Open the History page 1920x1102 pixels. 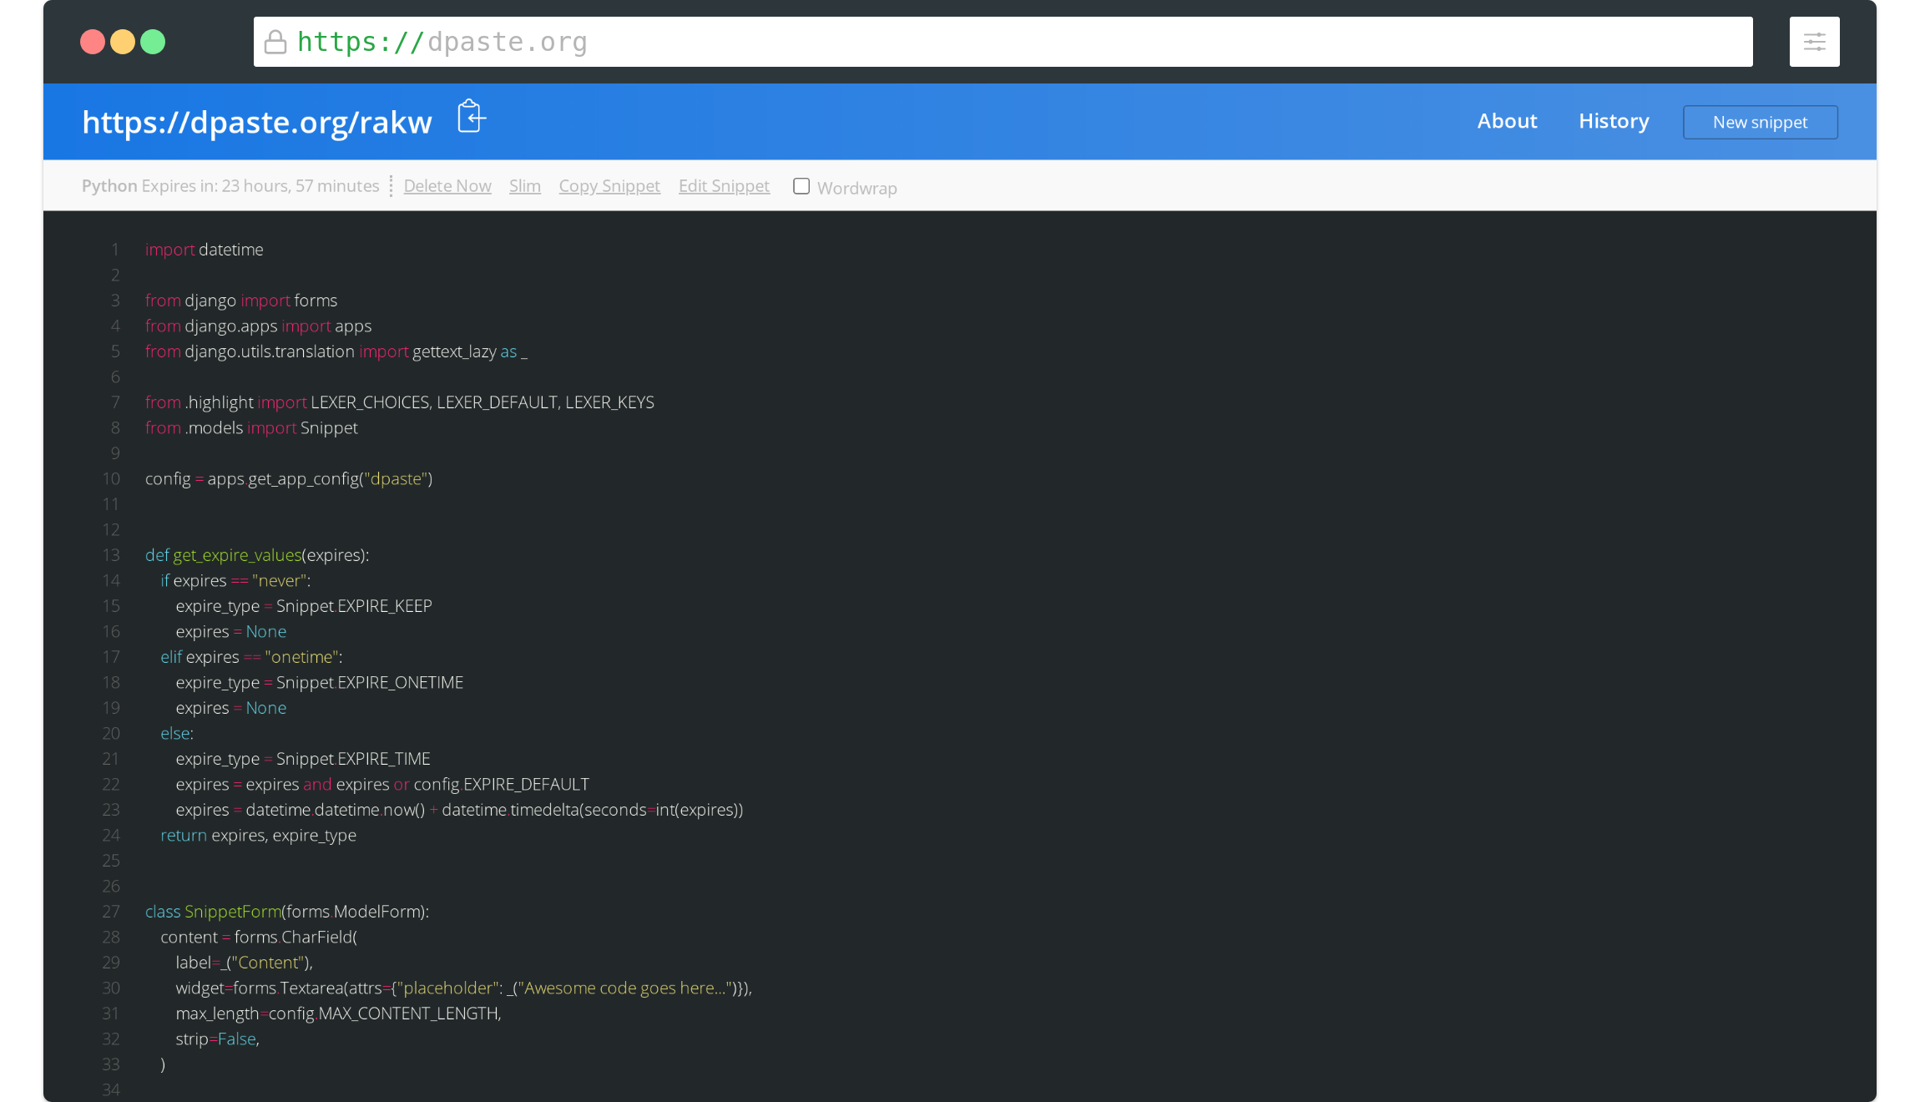(1614, 121)
